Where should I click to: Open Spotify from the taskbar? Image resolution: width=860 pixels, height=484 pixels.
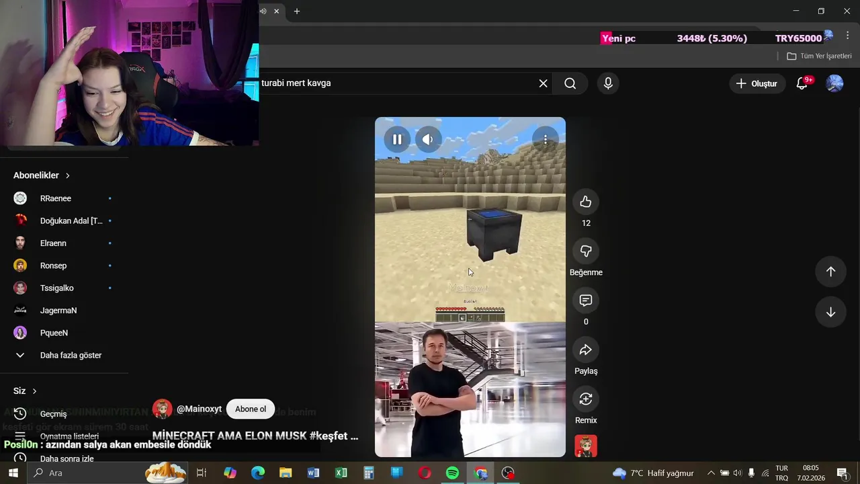point(452,473)
